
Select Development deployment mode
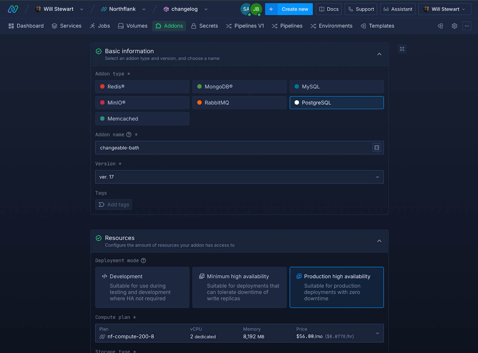coord(142,287)
